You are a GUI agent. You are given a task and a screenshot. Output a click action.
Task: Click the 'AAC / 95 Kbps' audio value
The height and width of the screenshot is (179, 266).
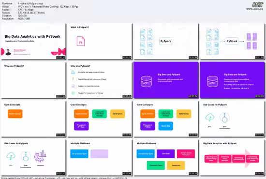point(26,10)
